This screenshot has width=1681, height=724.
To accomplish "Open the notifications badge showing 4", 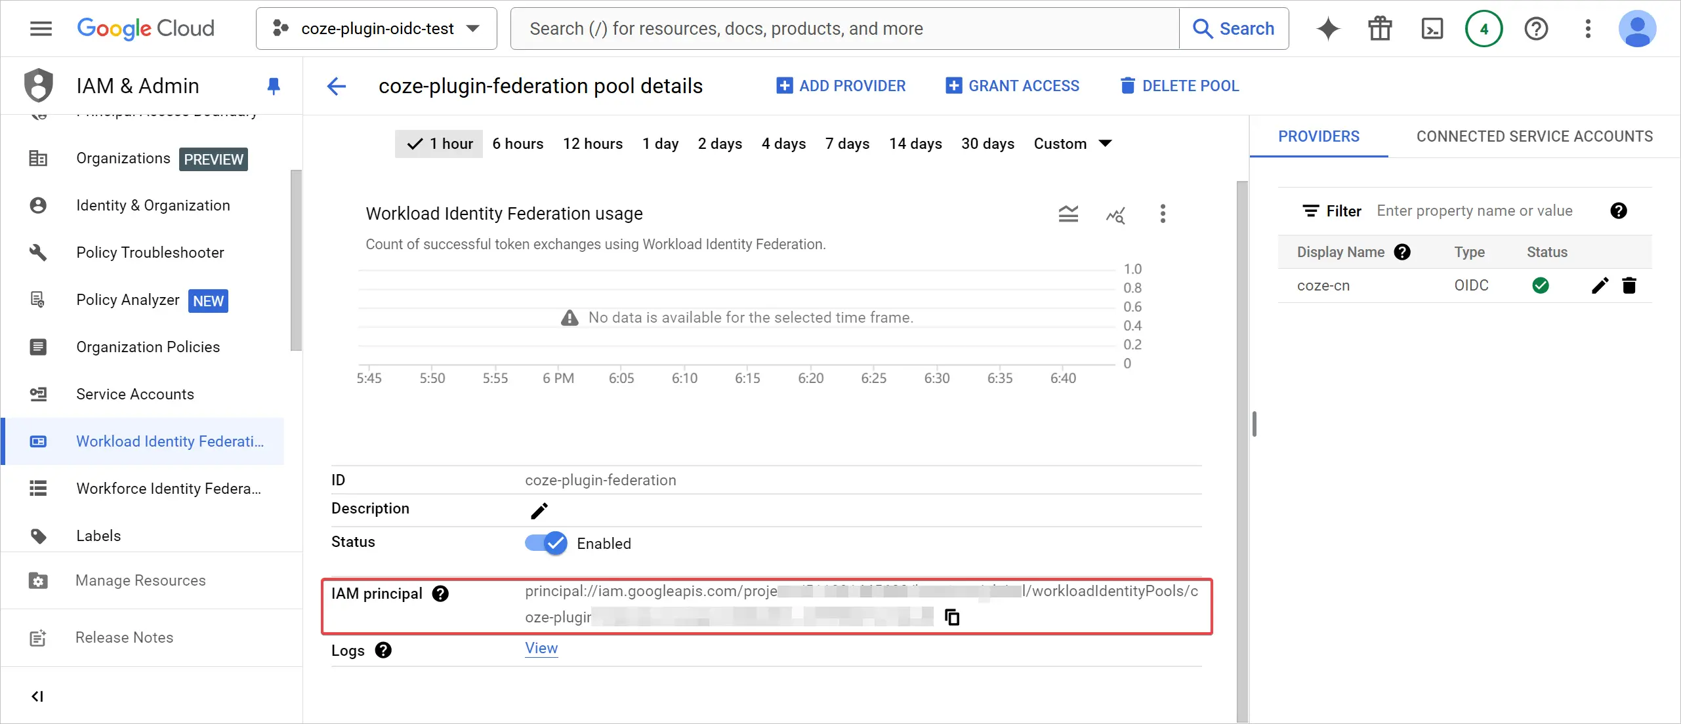I will pos(1484,29).
